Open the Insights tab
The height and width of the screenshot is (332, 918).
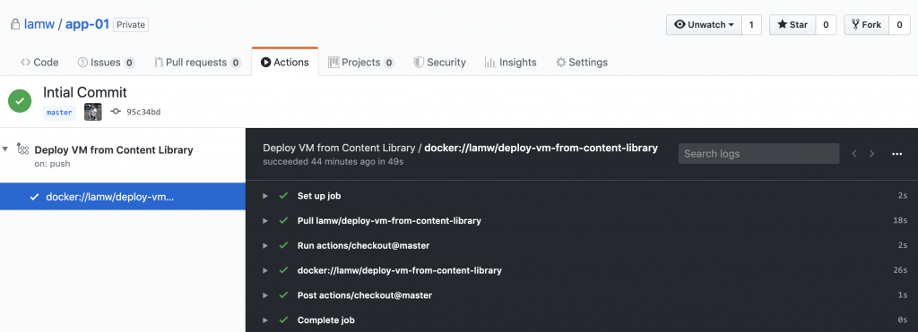coord(510,62)
